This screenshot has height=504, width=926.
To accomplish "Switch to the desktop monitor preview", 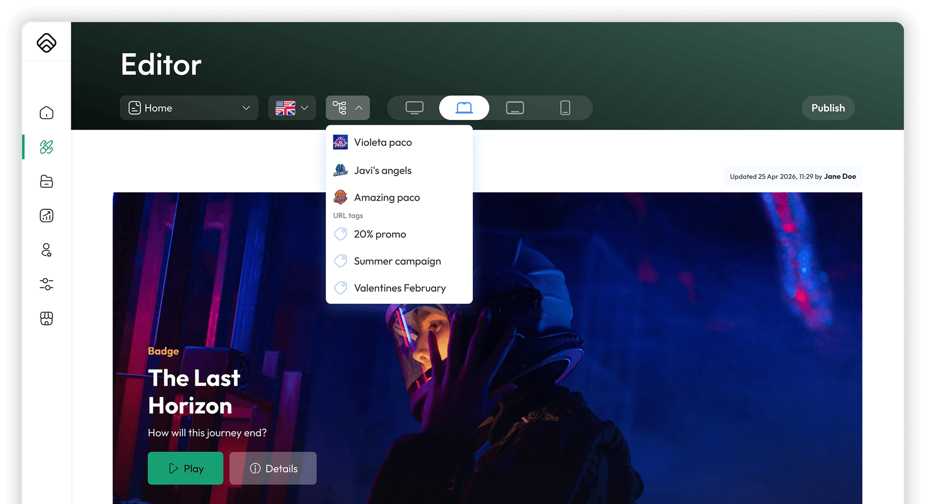I will 414,108.
